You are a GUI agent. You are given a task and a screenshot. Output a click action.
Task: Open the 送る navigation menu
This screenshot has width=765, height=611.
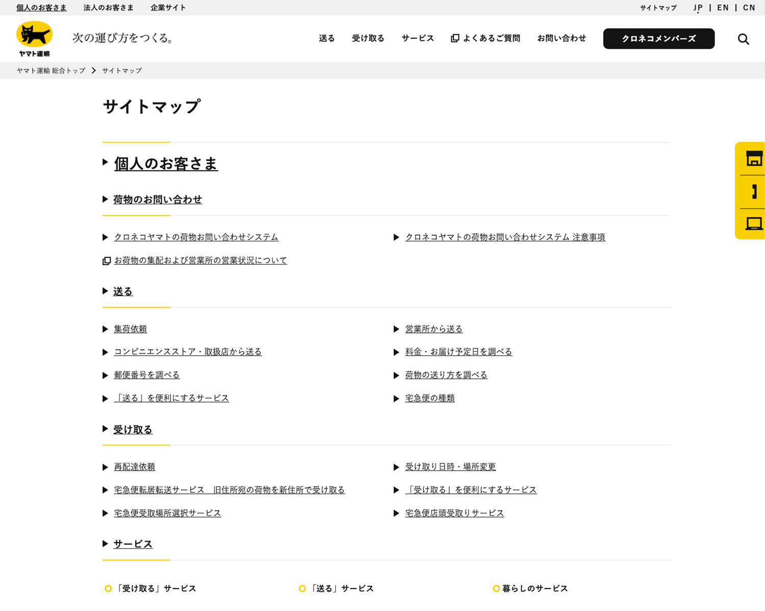[326, 38]
